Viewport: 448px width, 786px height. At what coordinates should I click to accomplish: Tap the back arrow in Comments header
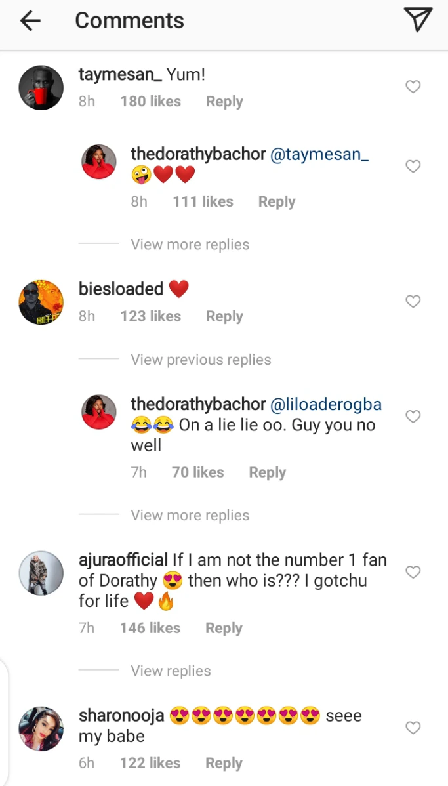30,21
